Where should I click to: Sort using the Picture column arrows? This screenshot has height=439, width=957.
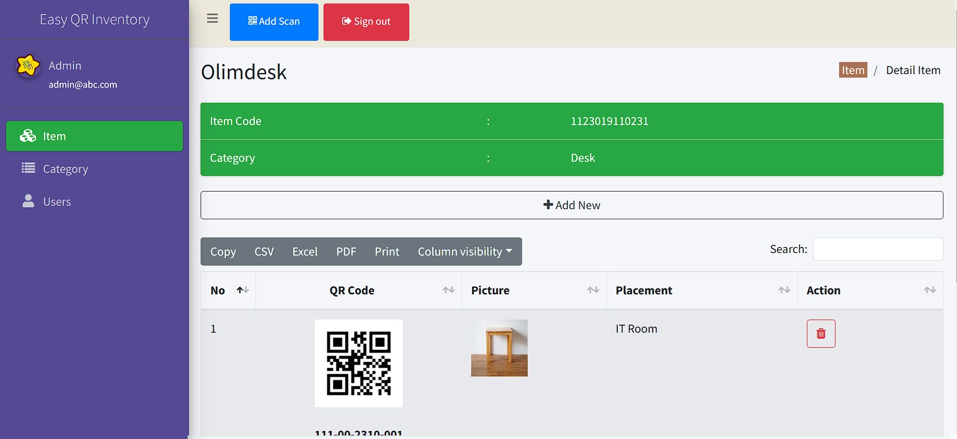[x=593, y=290]
